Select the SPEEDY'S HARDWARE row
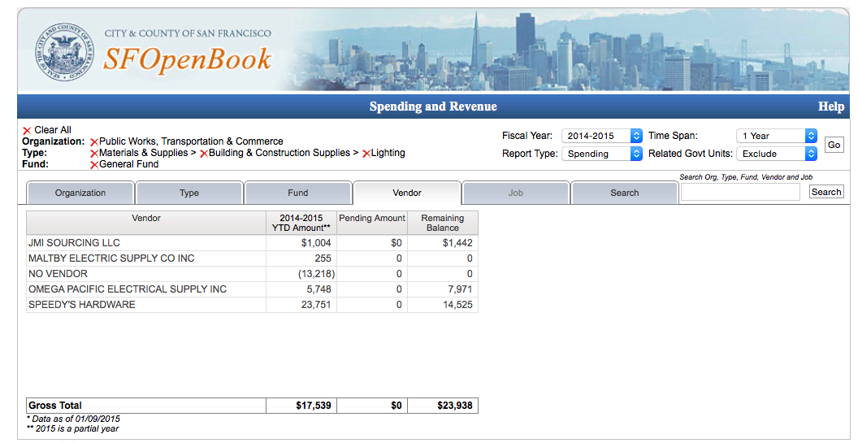This screenshot has height=443, width=858. 252,305
